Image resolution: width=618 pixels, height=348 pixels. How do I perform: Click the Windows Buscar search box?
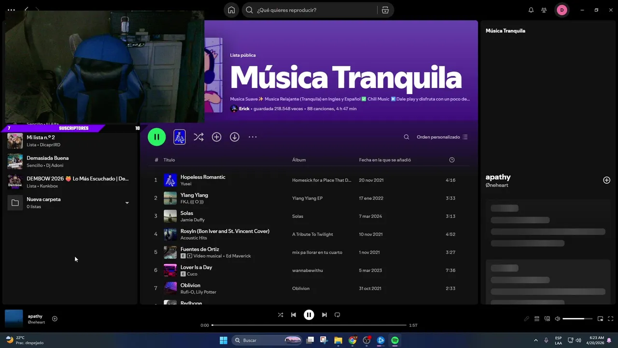(x=267, y=340)
